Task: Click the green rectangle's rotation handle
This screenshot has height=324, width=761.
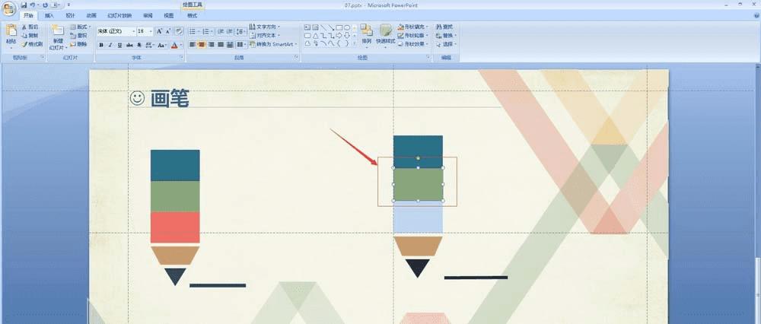Action: point(418,157)
